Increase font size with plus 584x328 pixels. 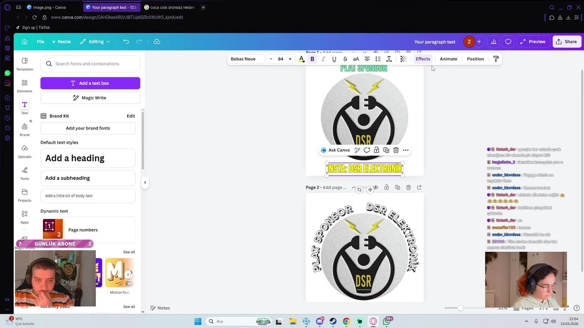point(290,59)
